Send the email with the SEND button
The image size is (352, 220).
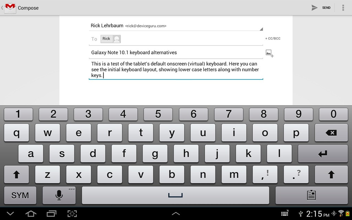pyautogui.click(x=321, y=8)
